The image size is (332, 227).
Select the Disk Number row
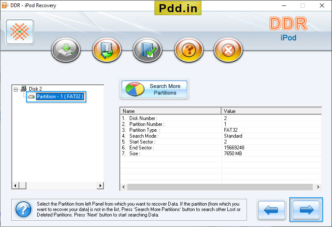[221, 118]
